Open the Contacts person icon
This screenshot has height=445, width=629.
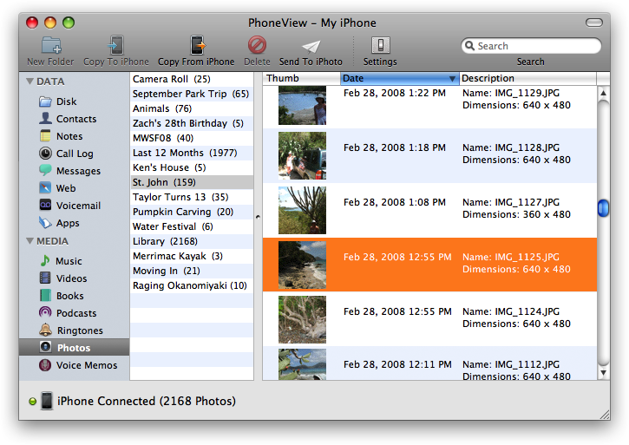coord(45,118)
